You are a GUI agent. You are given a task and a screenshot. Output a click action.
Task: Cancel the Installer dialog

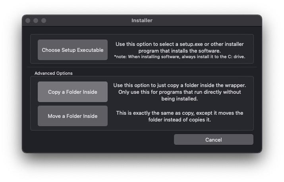coord(214,140)
